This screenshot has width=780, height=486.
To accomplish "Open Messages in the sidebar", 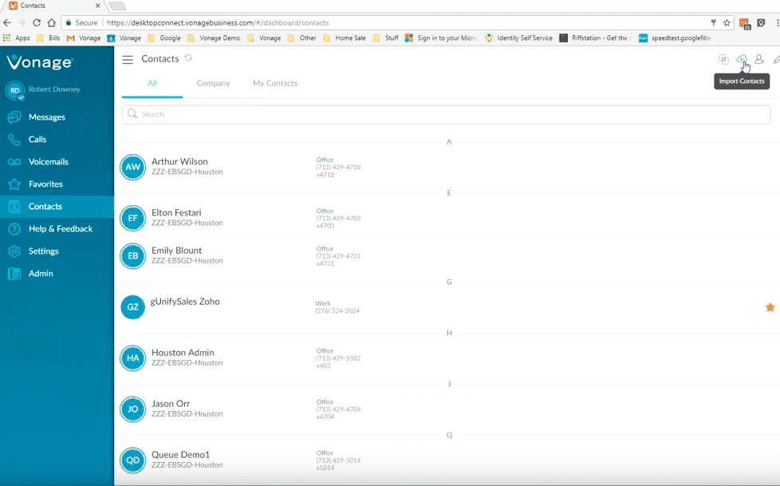I will pos(46,117).
